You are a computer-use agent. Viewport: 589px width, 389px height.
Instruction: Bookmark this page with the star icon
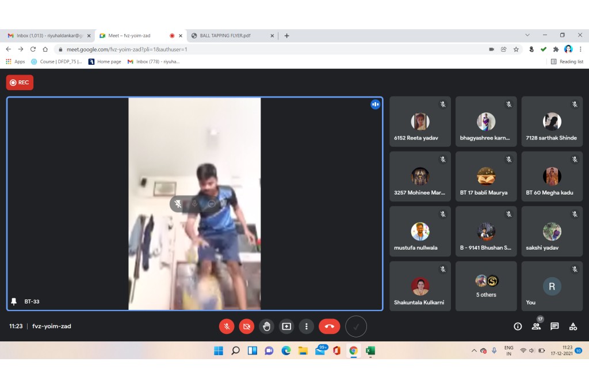(x=516, y=49)
